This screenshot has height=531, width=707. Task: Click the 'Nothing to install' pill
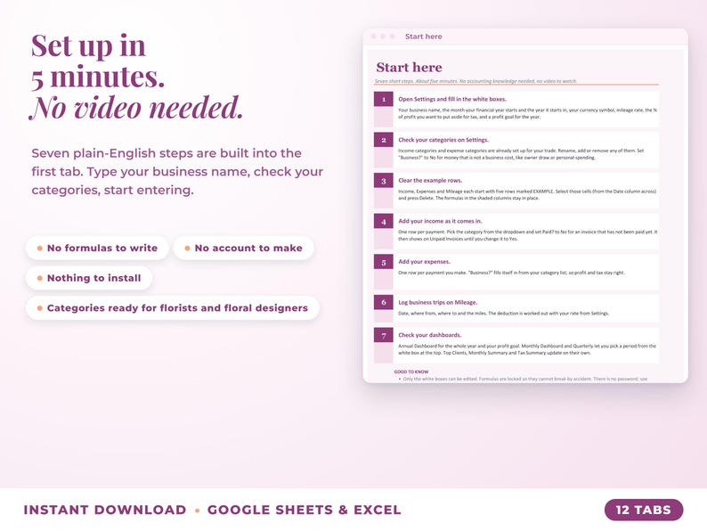[x=89, y=278]
